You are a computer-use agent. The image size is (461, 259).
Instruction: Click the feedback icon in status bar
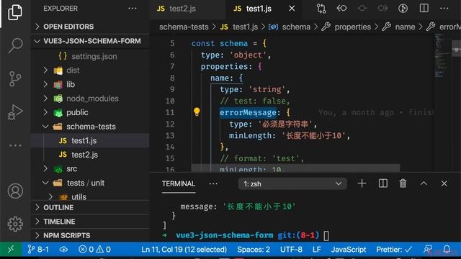(428, 250)
